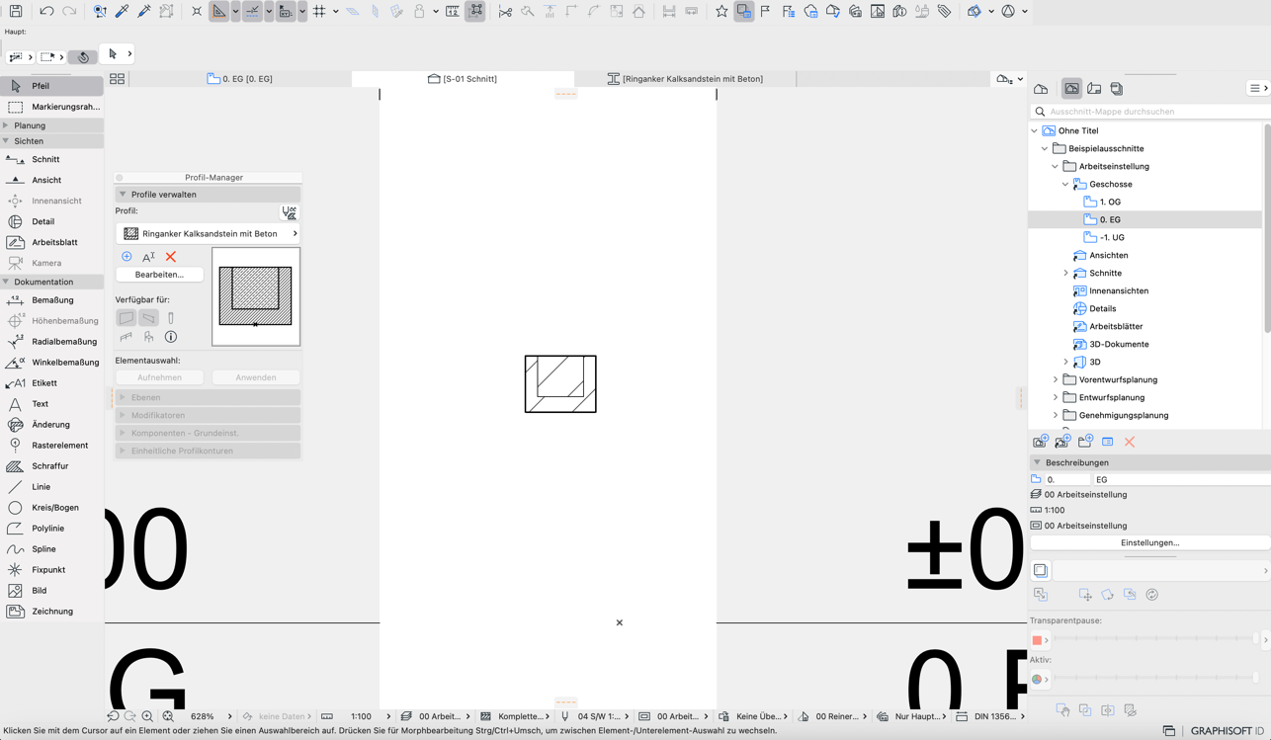
Task: Toggle the grid snap icon
Action: [x=319, y=12]
